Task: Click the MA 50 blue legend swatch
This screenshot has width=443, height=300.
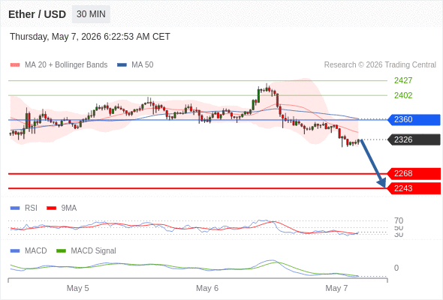Action: tap(122, 65)
